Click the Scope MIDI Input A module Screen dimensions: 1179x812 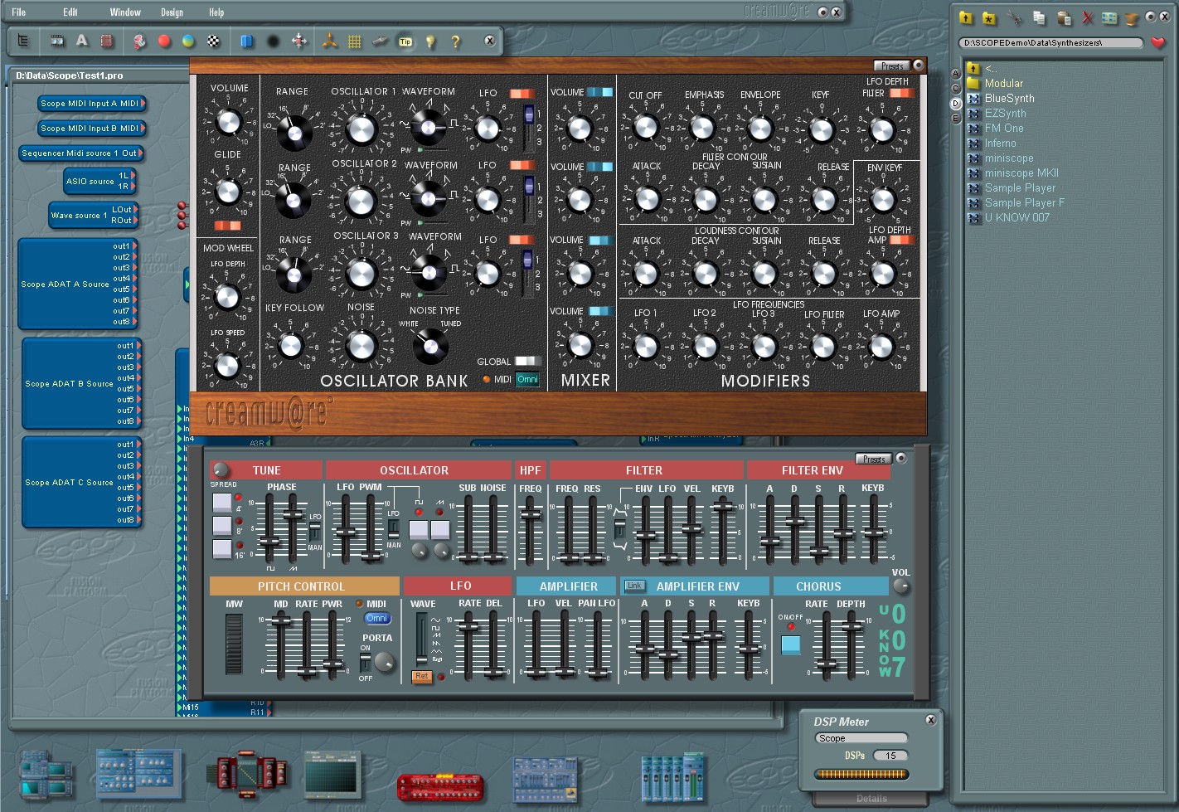pyautogui.click(x=91, y=104)
